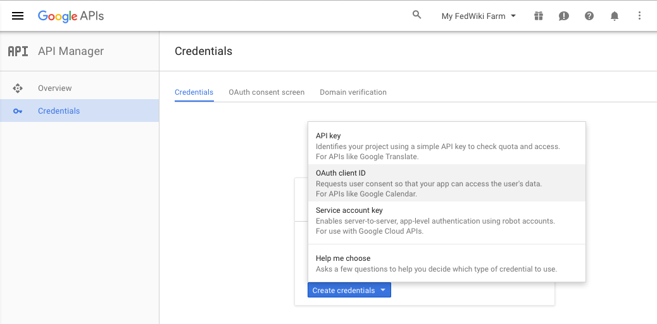This screenshot has width=657, height=324.
Task: Select the API key menu entry
Action: coord(447,146)
